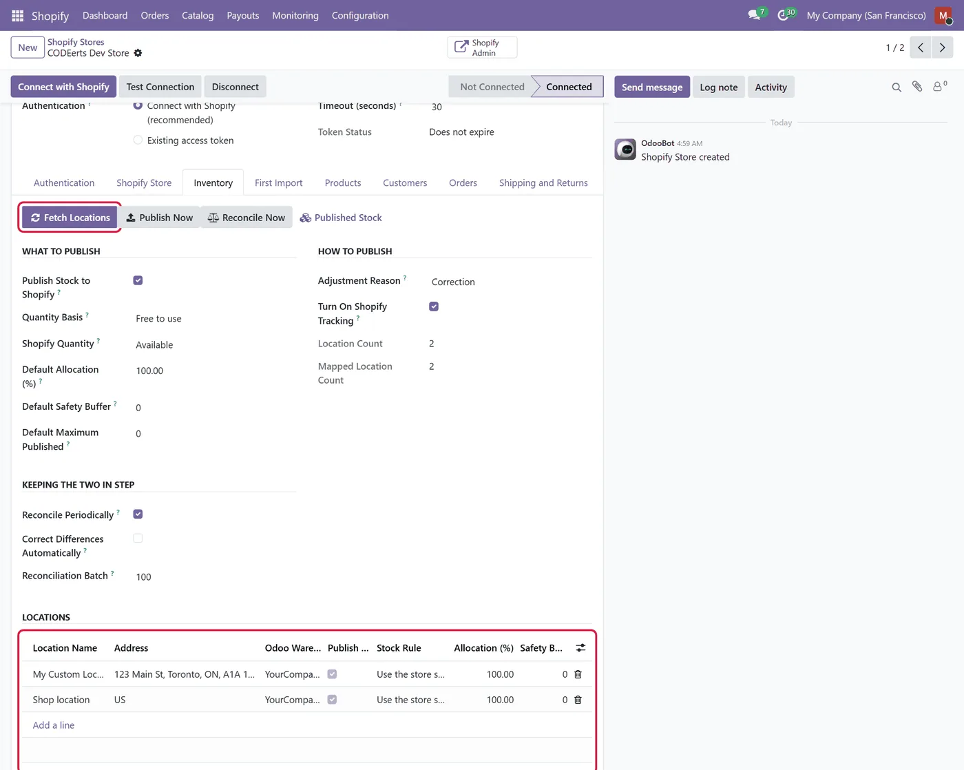Click the user avatar M icon
Viewport: 964px width, 770px height.
pos(943,15)
